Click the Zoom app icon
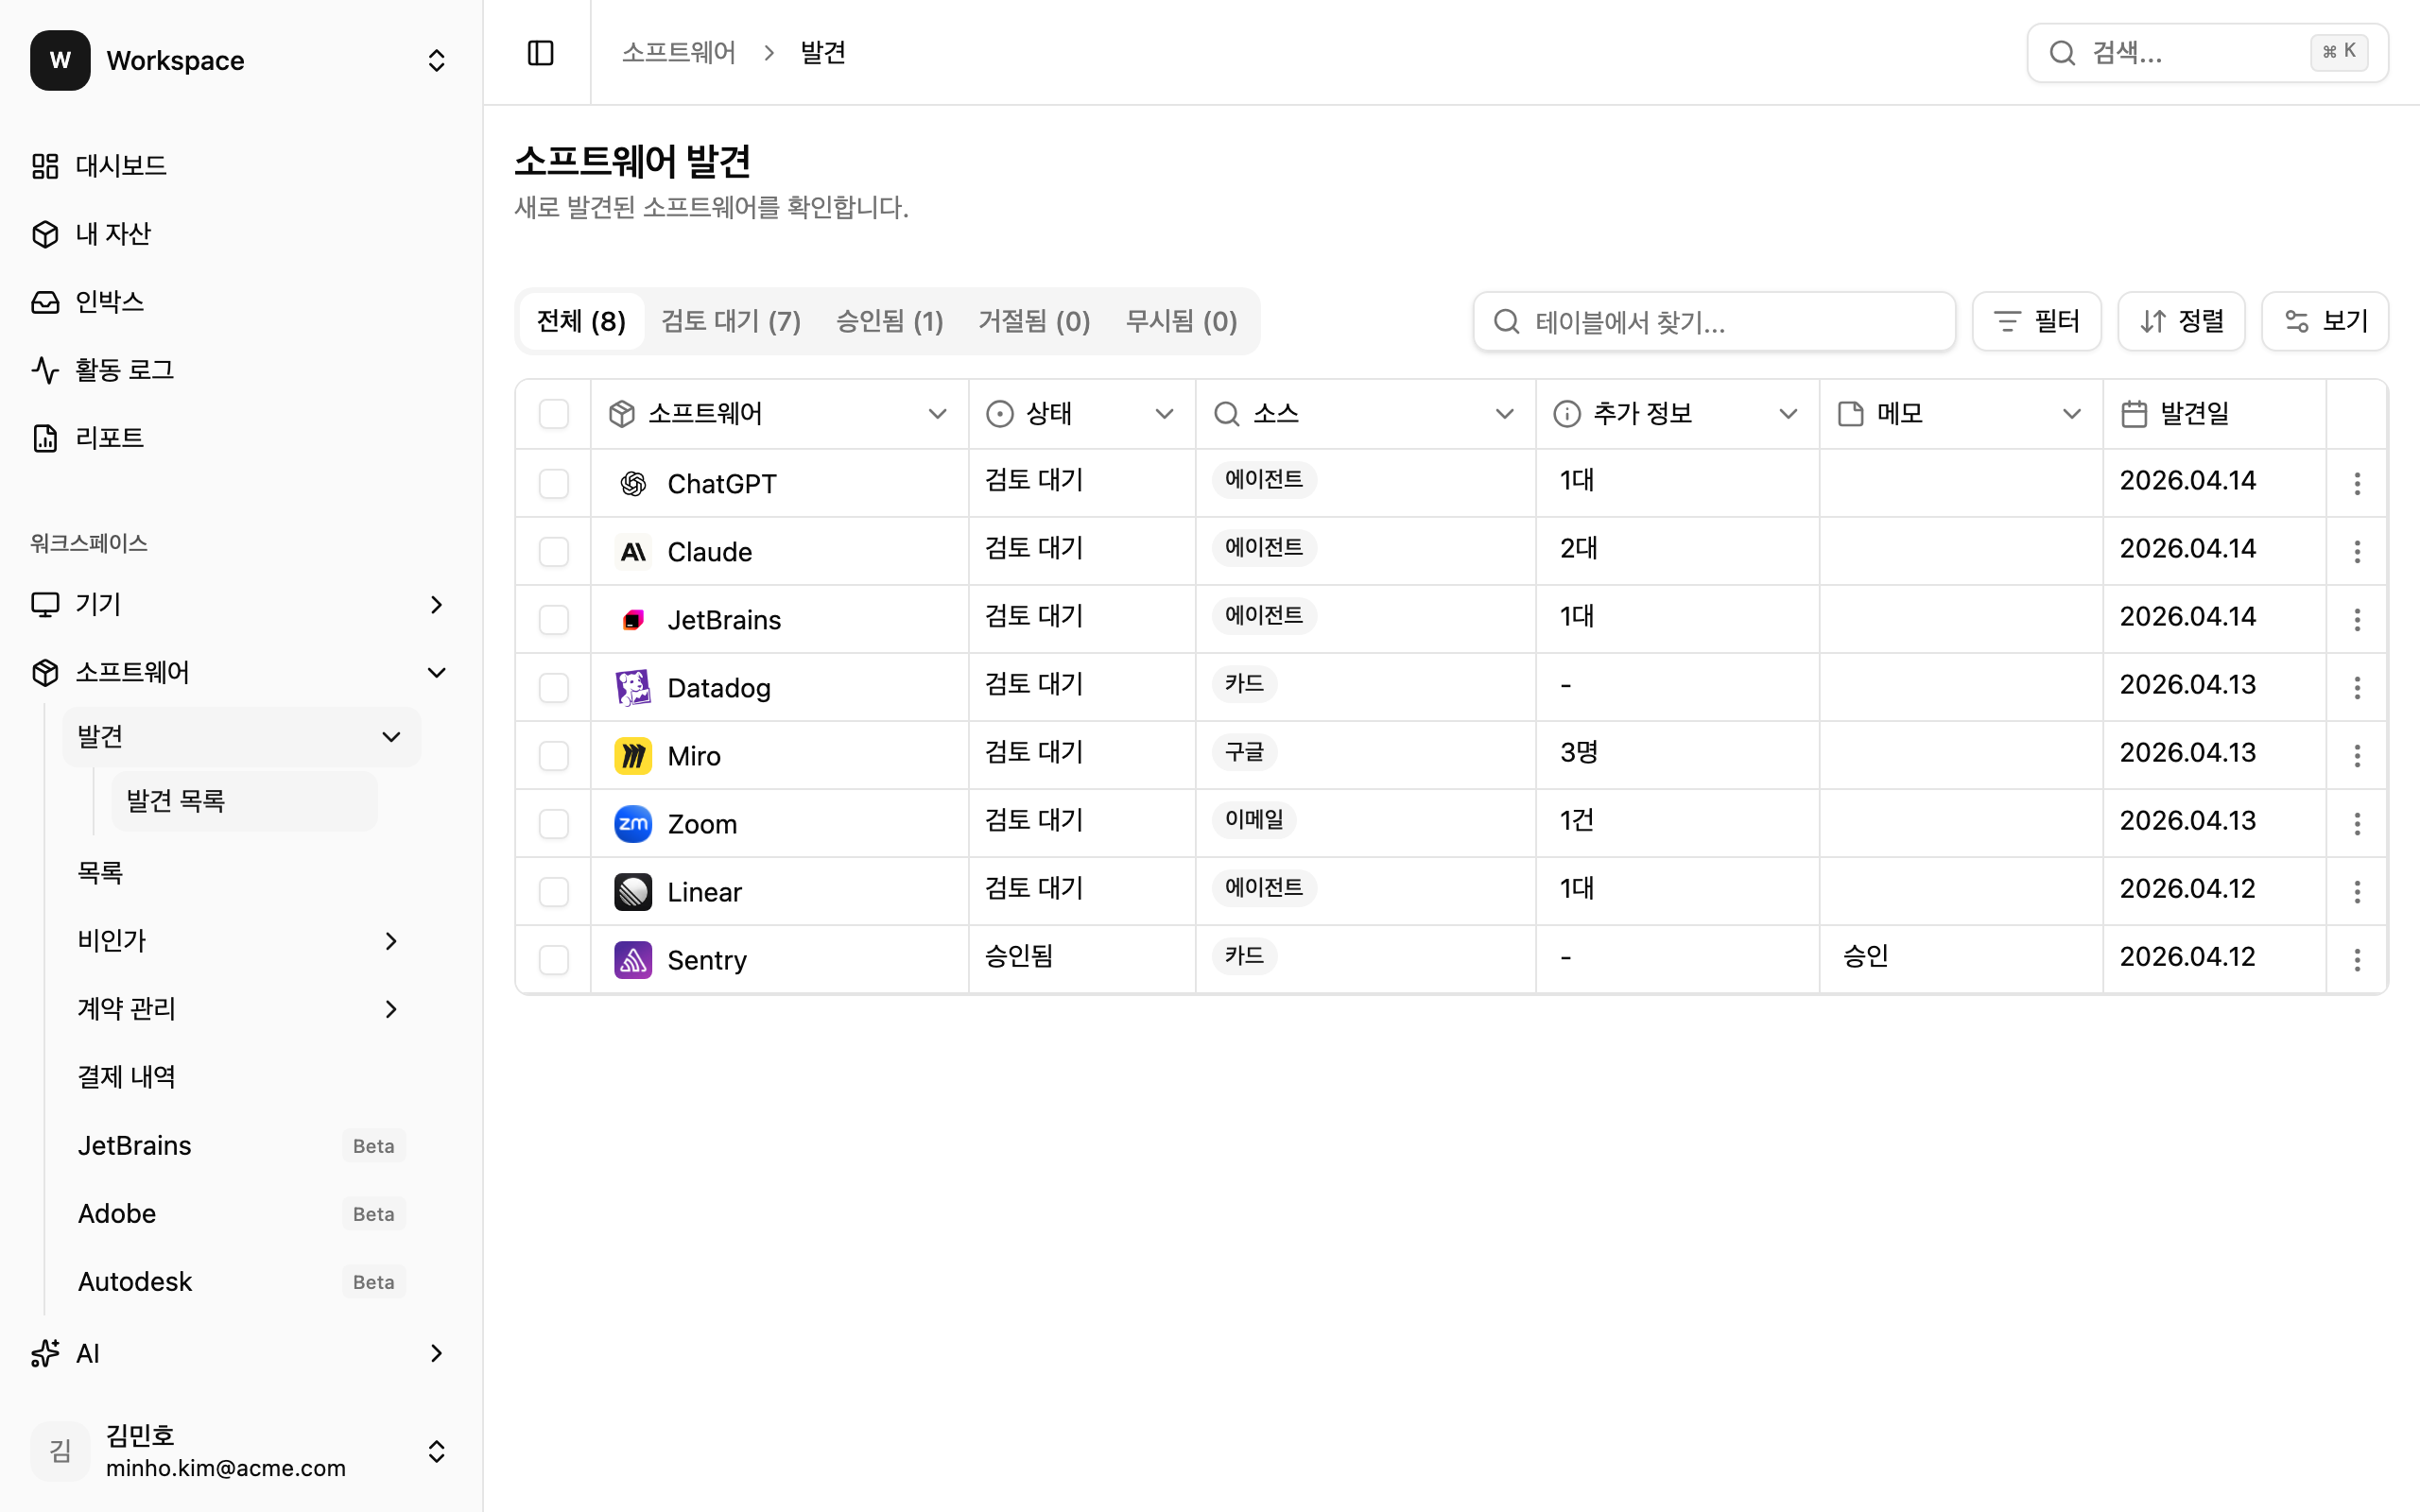2420x1512 pixels. click(632, 824)
